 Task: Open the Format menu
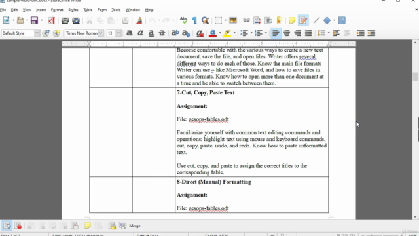point(57,10)
